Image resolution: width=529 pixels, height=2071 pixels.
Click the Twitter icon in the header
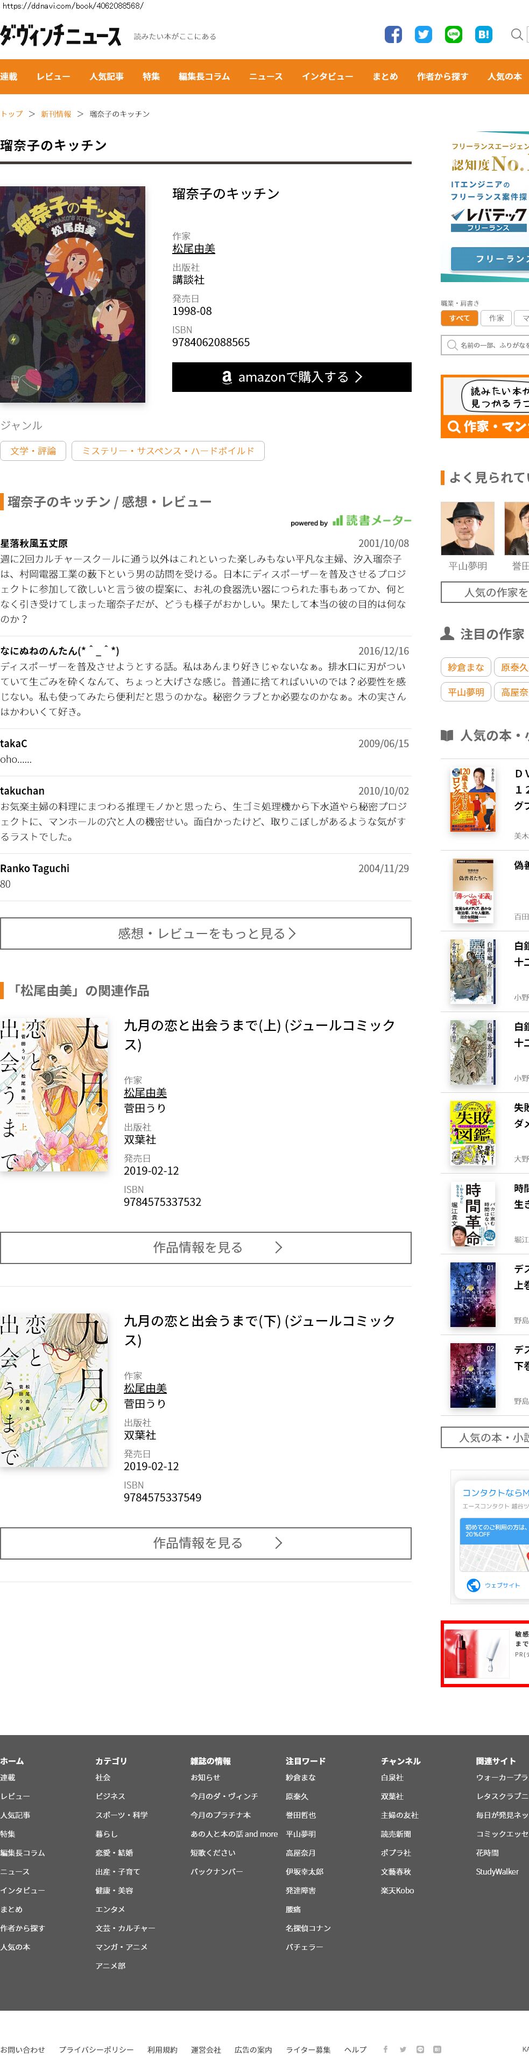tap(423, 34)
